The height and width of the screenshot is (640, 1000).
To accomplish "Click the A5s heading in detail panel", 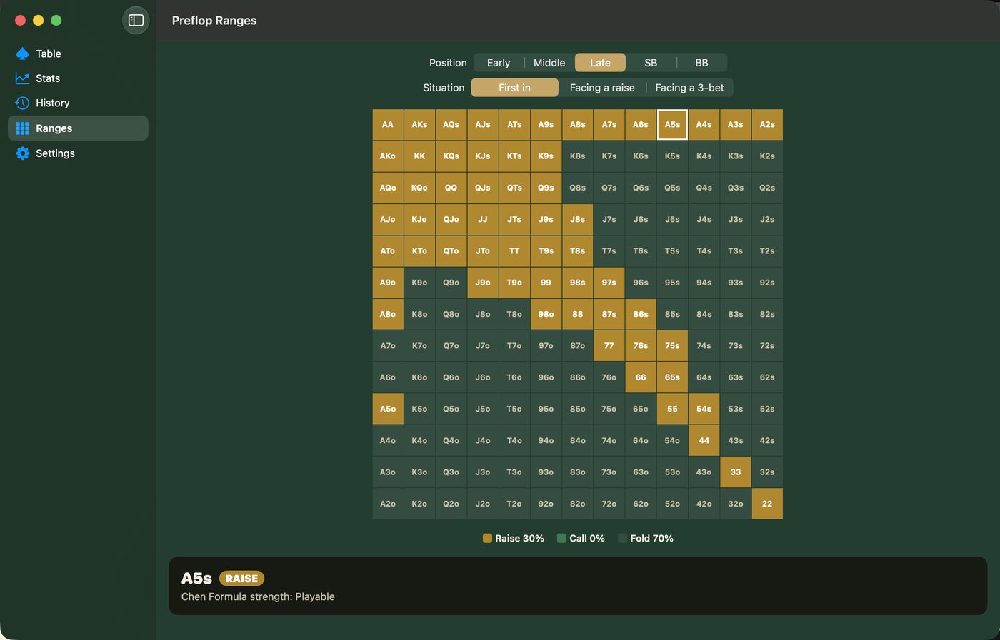I will click(196, 579).
